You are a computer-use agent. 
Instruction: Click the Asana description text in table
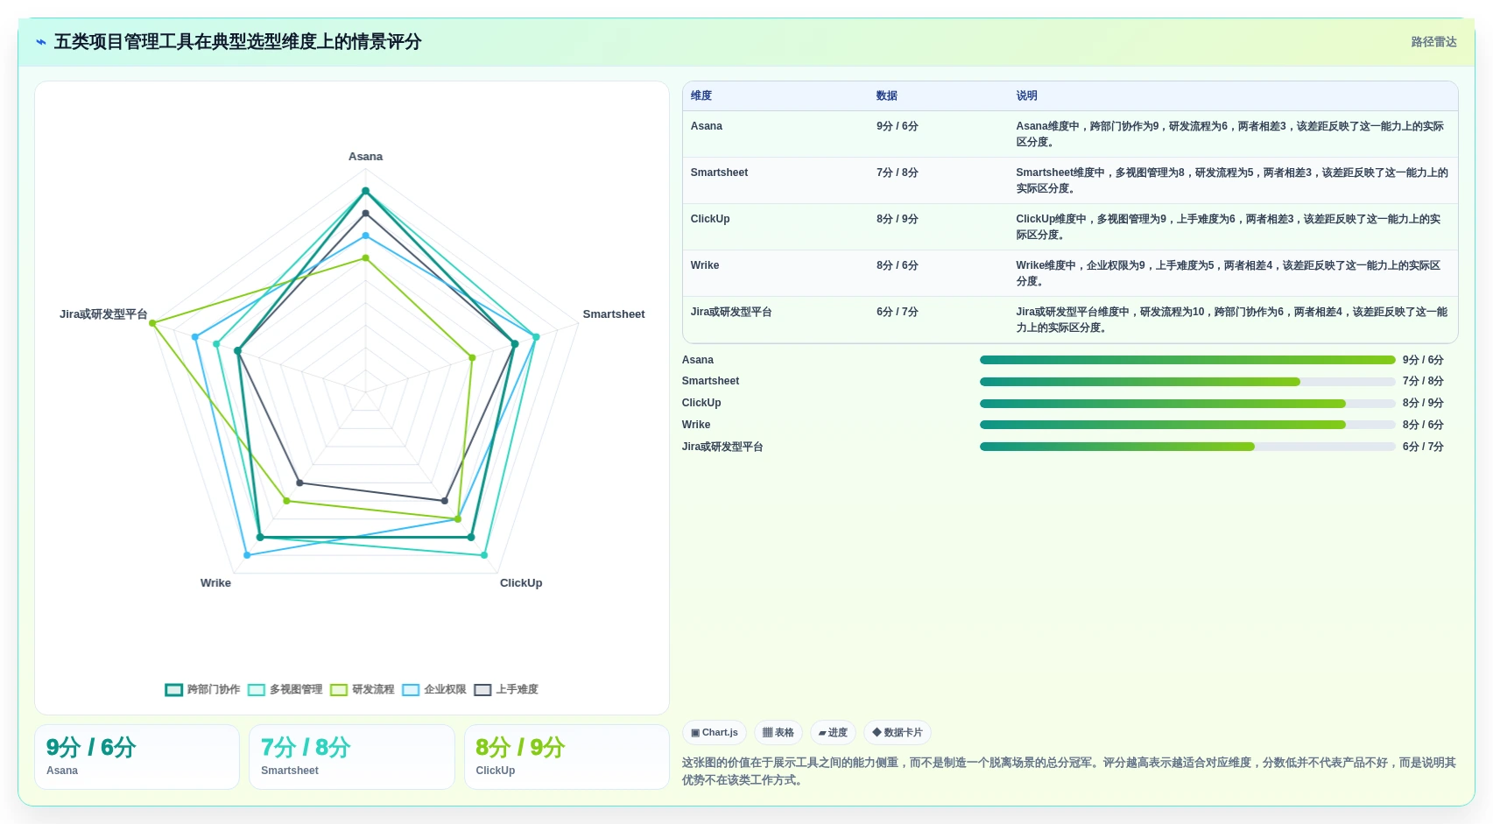(1230, 134)
